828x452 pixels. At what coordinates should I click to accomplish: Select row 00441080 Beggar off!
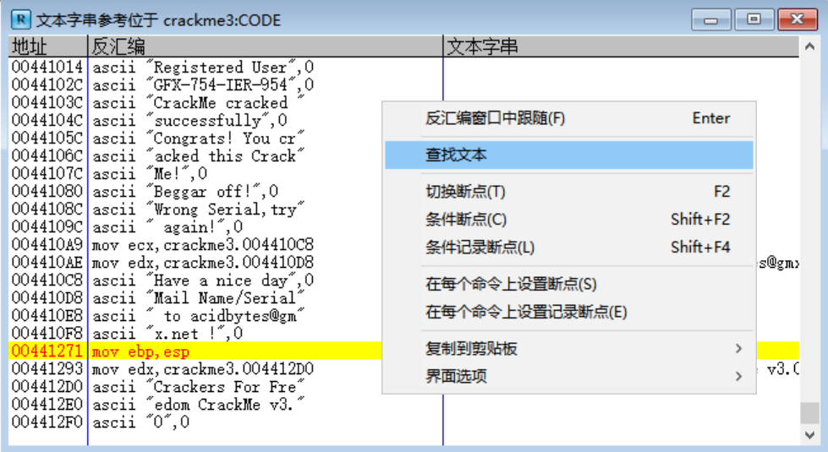tap(195, 192)
